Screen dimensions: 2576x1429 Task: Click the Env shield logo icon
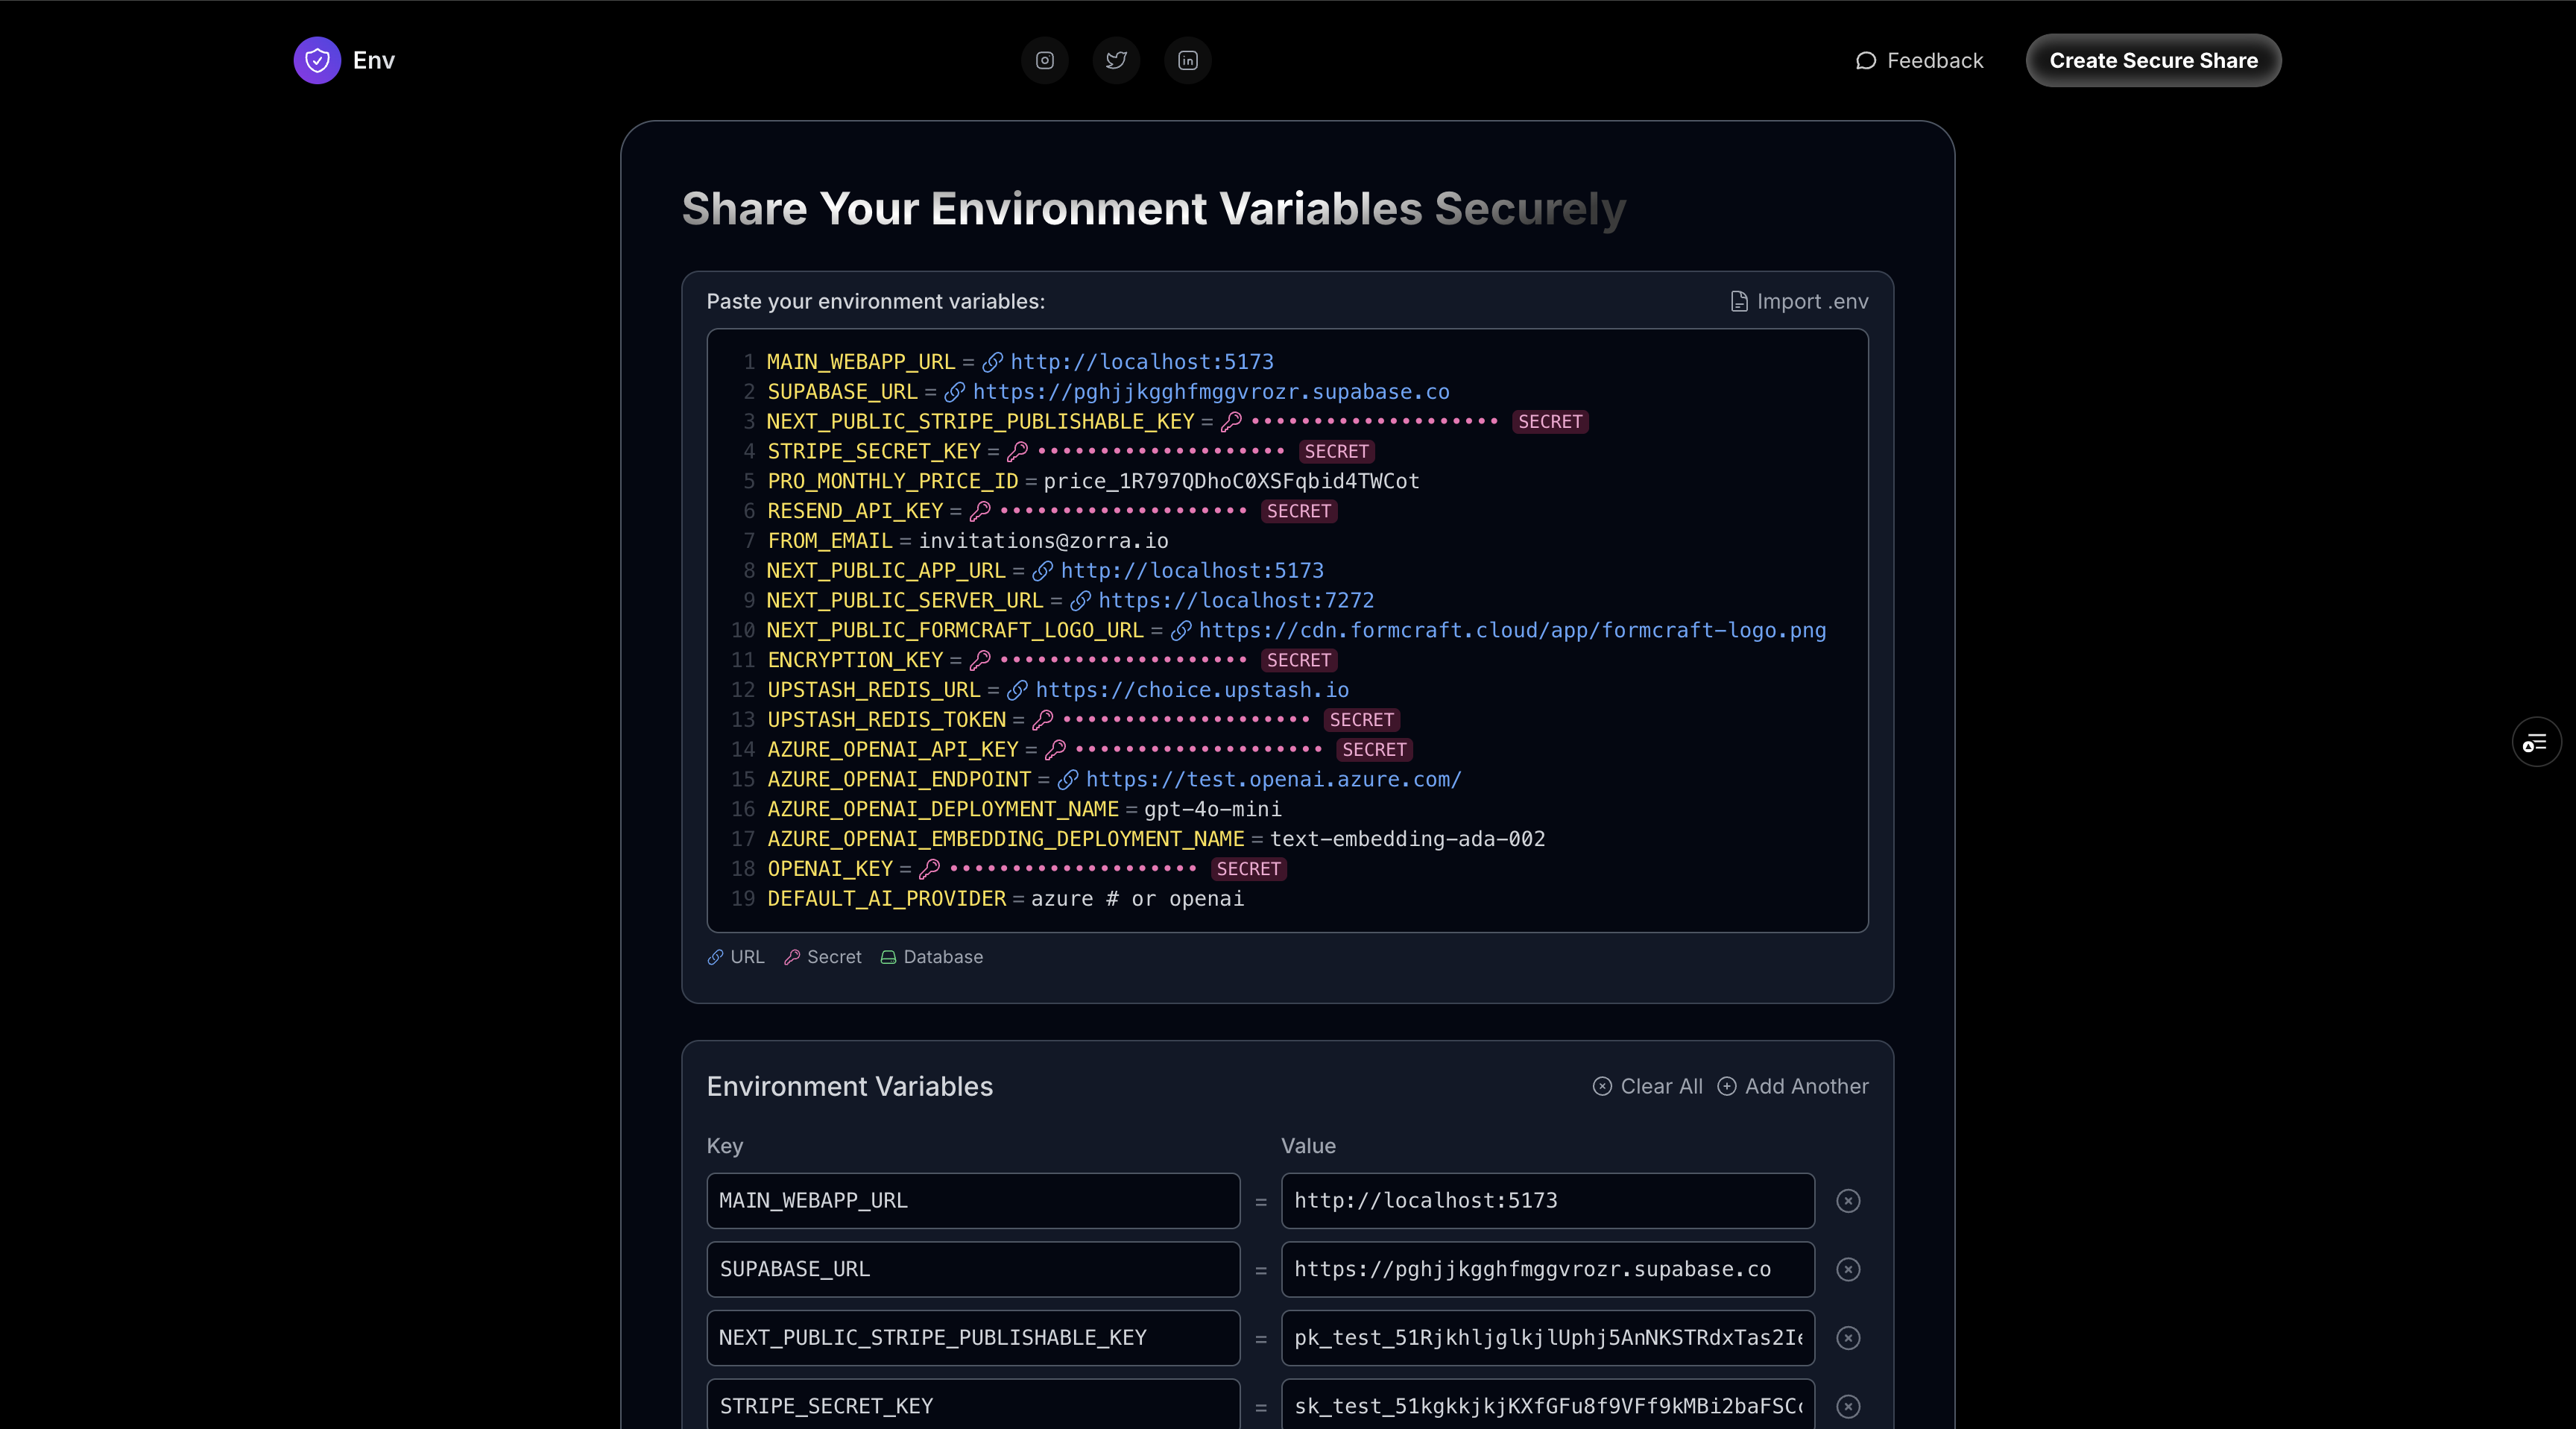[x=317, y=60]
